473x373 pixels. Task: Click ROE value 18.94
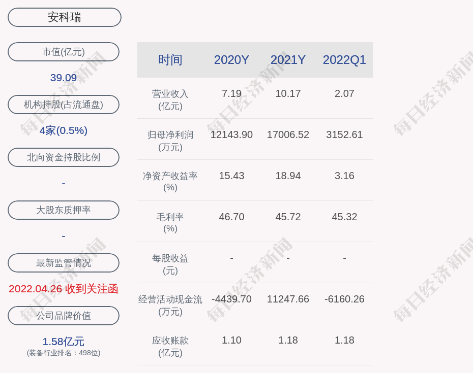(288, 176)
